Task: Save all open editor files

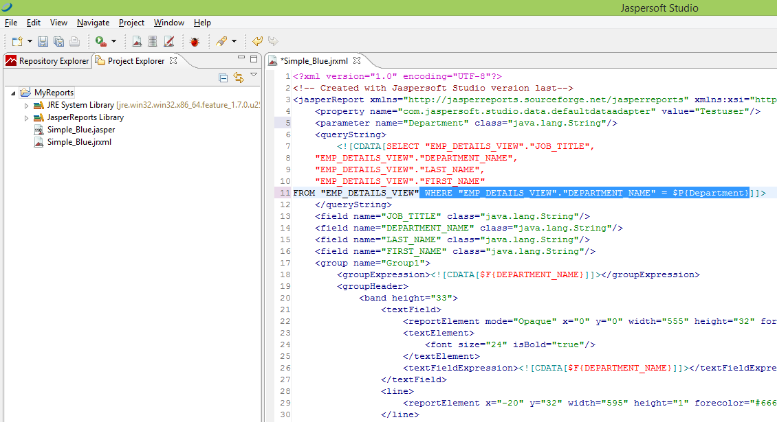Action: click(x=58, y=40)
